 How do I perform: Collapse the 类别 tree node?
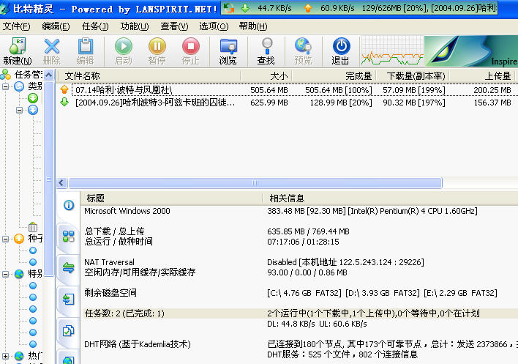pyautogui.click(x=6, y=86)
